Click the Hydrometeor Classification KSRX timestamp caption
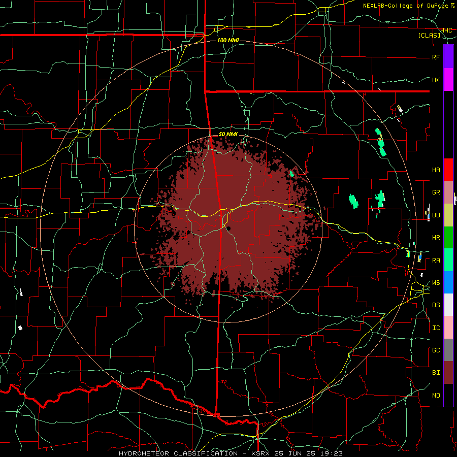This screenshot has width=457, height=457. (231, 453)
